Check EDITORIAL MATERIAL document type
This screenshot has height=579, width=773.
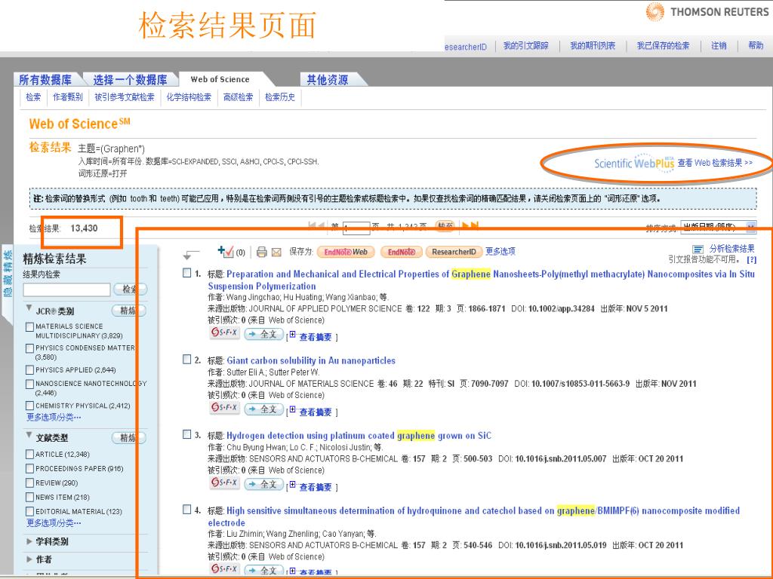pos(29,512)
